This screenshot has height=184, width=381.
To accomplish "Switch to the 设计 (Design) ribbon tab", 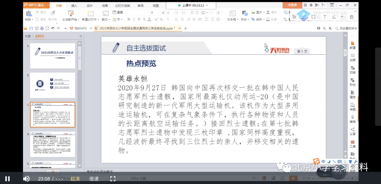I will coord(90,5).
